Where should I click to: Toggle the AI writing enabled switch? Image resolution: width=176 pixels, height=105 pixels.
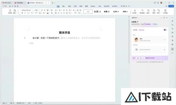(x=165, y=30)
